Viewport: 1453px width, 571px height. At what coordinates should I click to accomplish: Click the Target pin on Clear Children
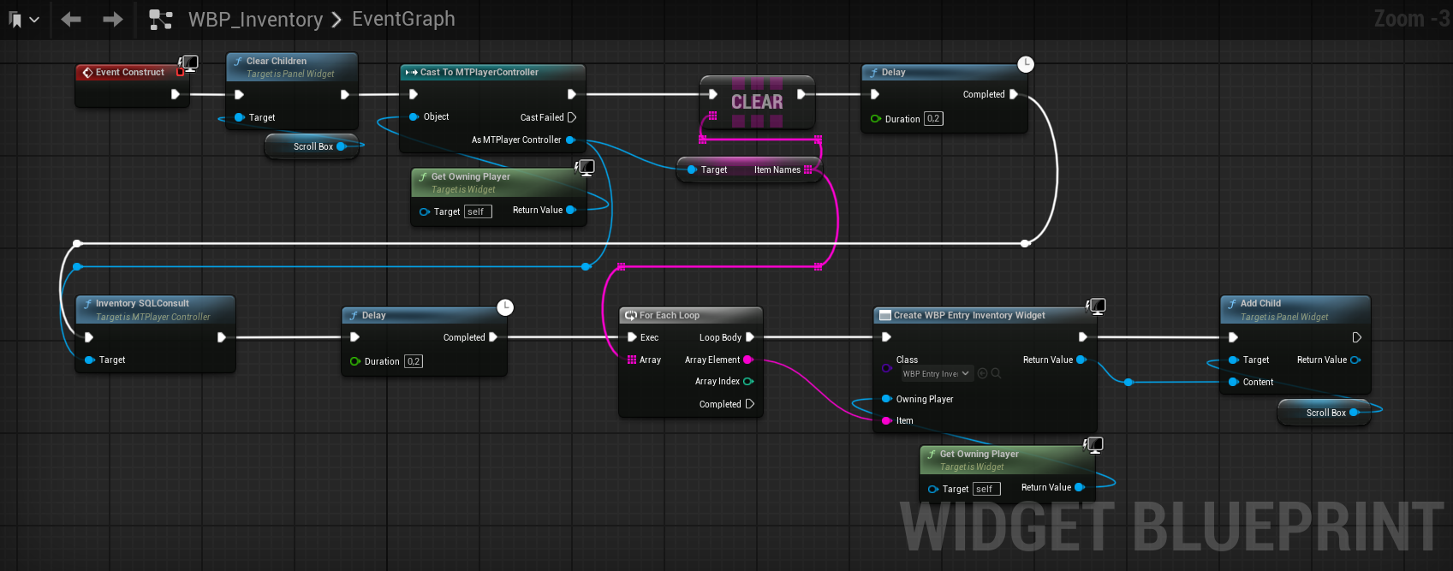click(x=240, y=117)
